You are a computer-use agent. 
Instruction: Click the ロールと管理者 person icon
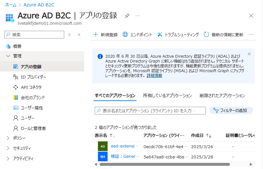[x=16, y=128]
